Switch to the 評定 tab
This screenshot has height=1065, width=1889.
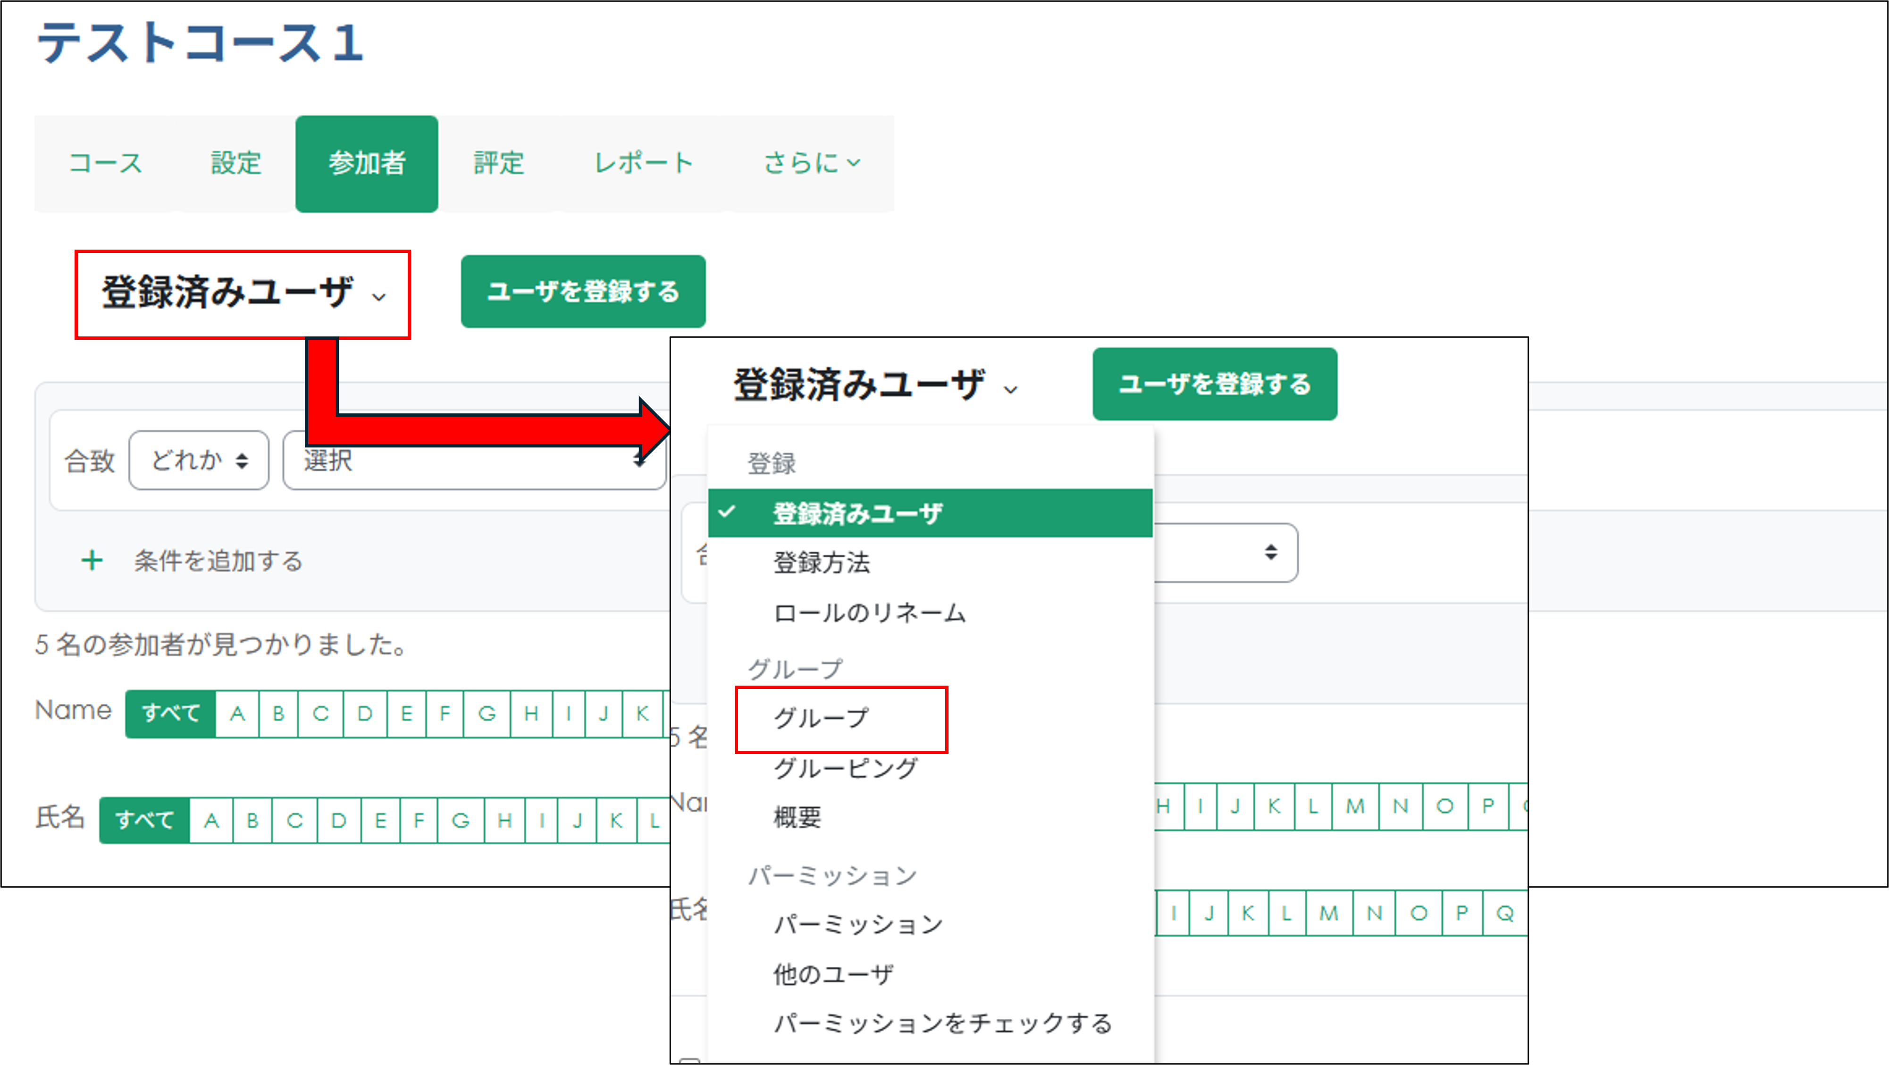(498, 163)
